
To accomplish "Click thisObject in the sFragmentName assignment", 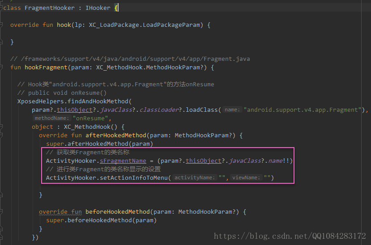I will (x=204, y=161).
